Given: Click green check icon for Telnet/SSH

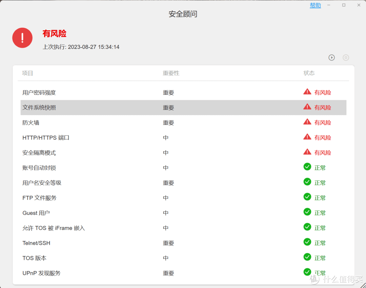Looking at the screenshot, I should (x=307, y=242).
